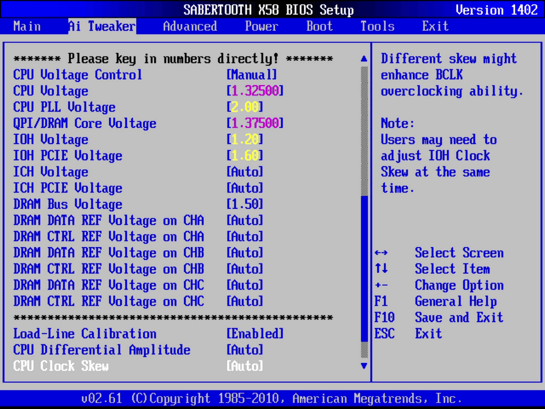Select the DRAM Bus Voltage label
The width and height of the screenshot is (545, 409).
(68, 204)
